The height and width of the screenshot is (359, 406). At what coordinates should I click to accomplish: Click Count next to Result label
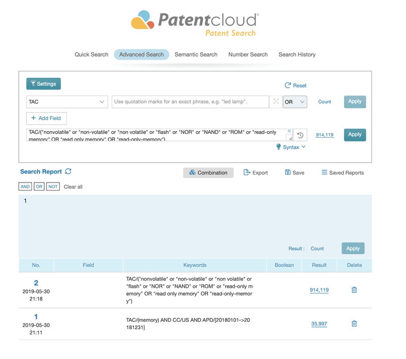317,249
